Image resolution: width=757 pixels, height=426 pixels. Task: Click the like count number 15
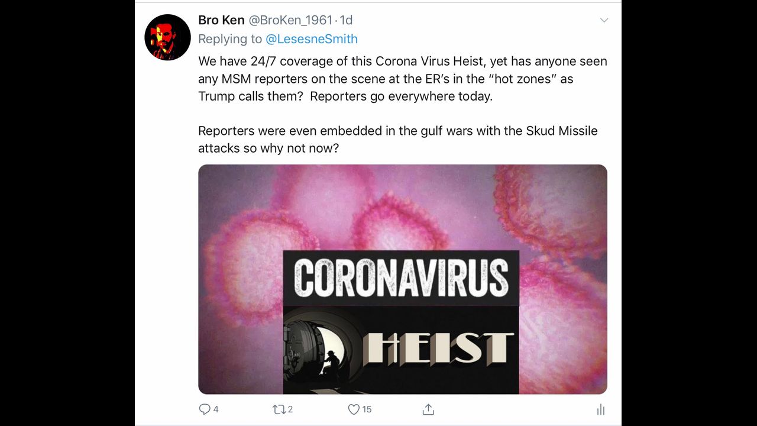coord(367,409)
